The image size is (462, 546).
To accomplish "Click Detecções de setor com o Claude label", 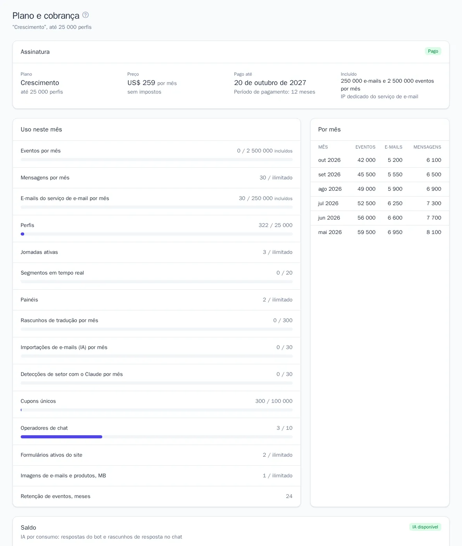I will (x=72, y=374).
